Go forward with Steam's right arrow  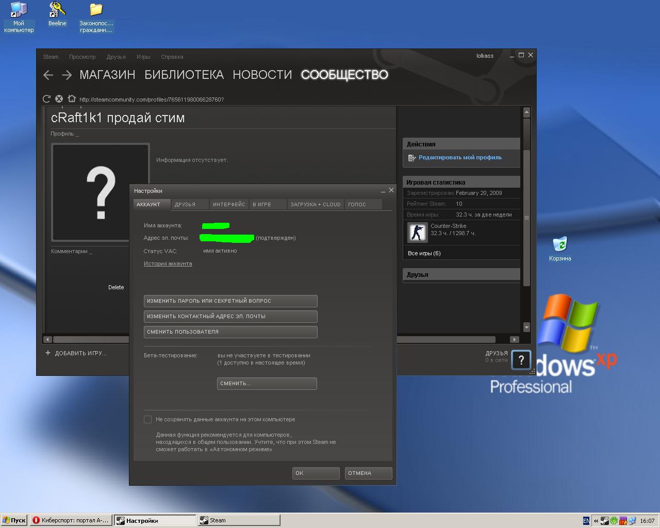tap(67, 75)
